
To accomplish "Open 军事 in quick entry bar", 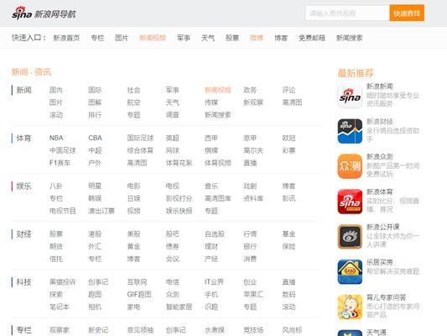I will 184,38.
